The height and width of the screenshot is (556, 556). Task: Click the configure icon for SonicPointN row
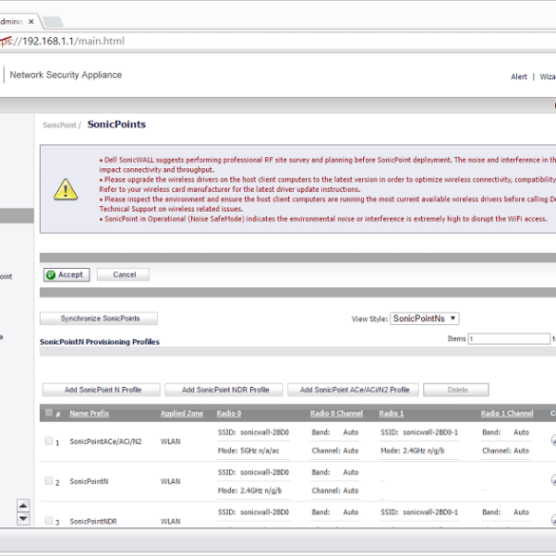point(553,480)
